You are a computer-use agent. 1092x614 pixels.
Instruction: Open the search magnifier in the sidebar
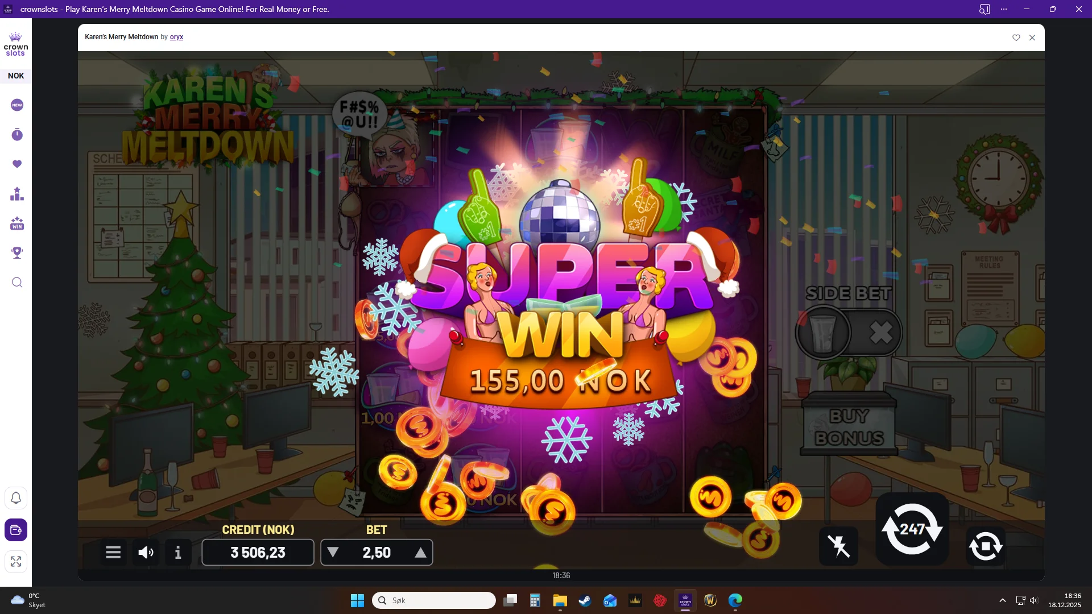click(17, 283)
